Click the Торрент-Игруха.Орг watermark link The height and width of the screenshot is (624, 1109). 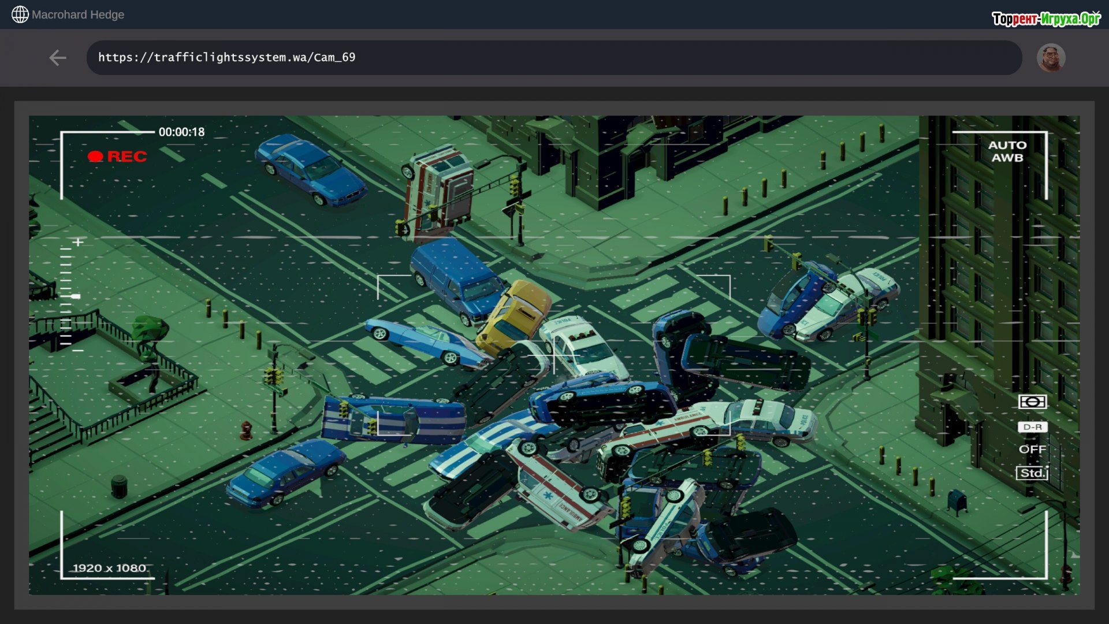pyautogui.click(x=1046, y=19)
